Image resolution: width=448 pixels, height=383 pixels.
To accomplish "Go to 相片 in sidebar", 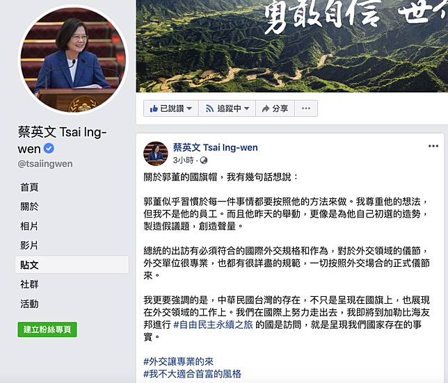I will [29, 226].
